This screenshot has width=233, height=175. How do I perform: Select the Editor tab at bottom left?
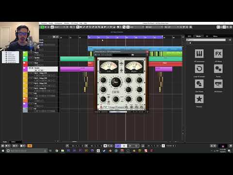(14, 142)
